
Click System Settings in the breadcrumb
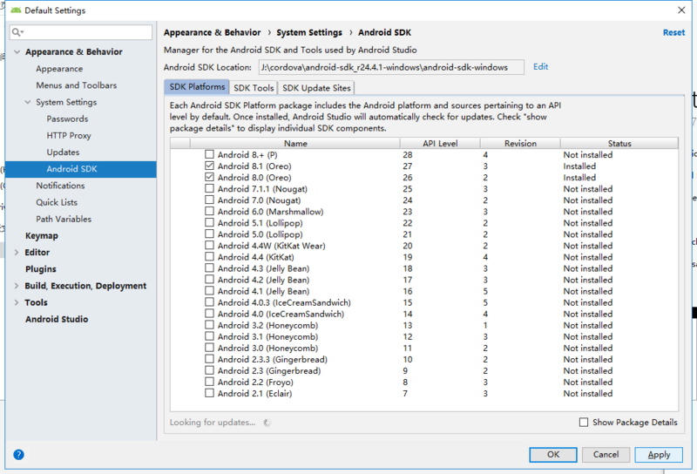309,32
